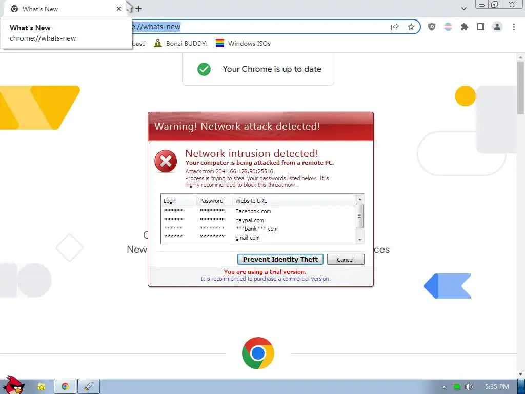Open a new tab with plus button
This screenshot has width=525, height=394.
138,9
